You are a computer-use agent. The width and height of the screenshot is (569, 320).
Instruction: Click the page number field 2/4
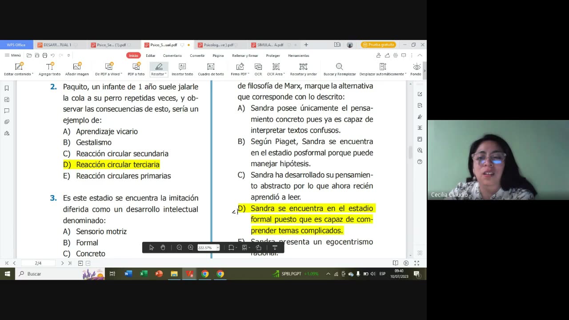38,263
